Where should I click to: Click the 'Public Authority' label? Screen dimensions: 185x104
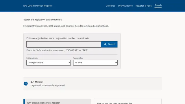coord(32,58)
